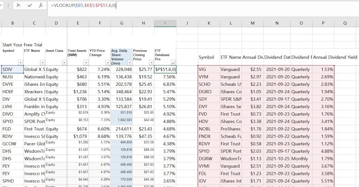Select column I header
The image size is (359, 187).
click(x=165, y=23)
